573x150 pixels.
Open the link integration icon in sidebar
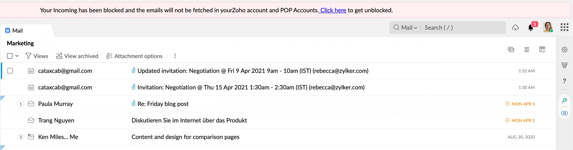[564, 113]
